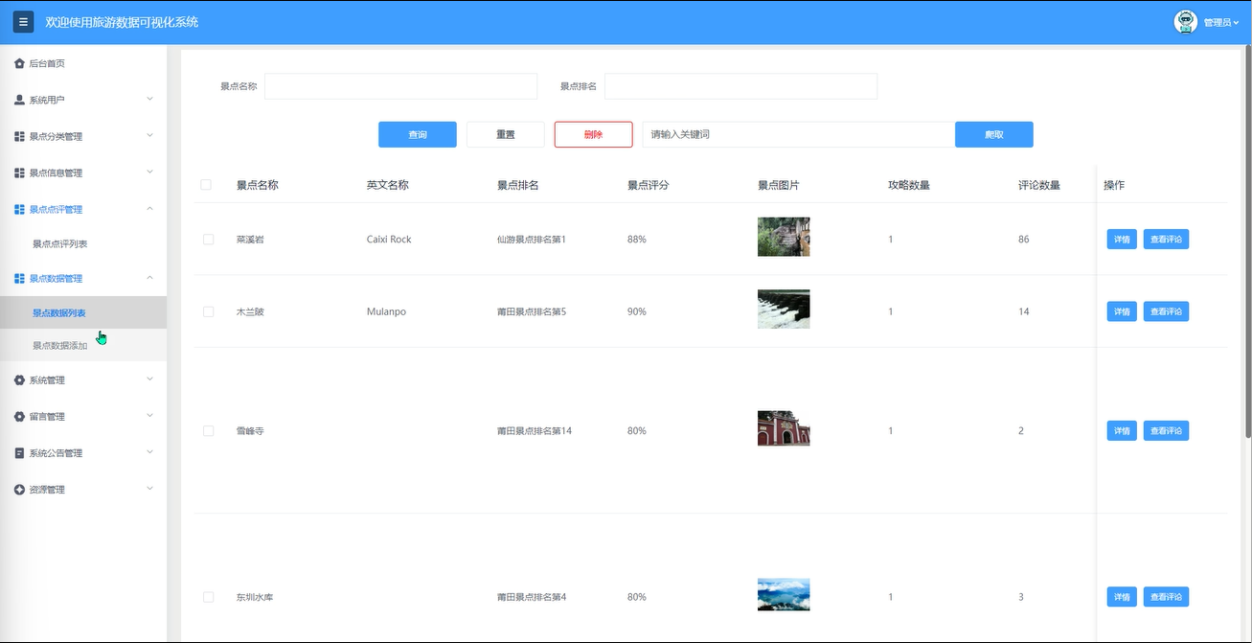Click the 景点分类管理 grid icon
Image resolution: width=1252 pixels, height=643 pixels.
point(19,136)
